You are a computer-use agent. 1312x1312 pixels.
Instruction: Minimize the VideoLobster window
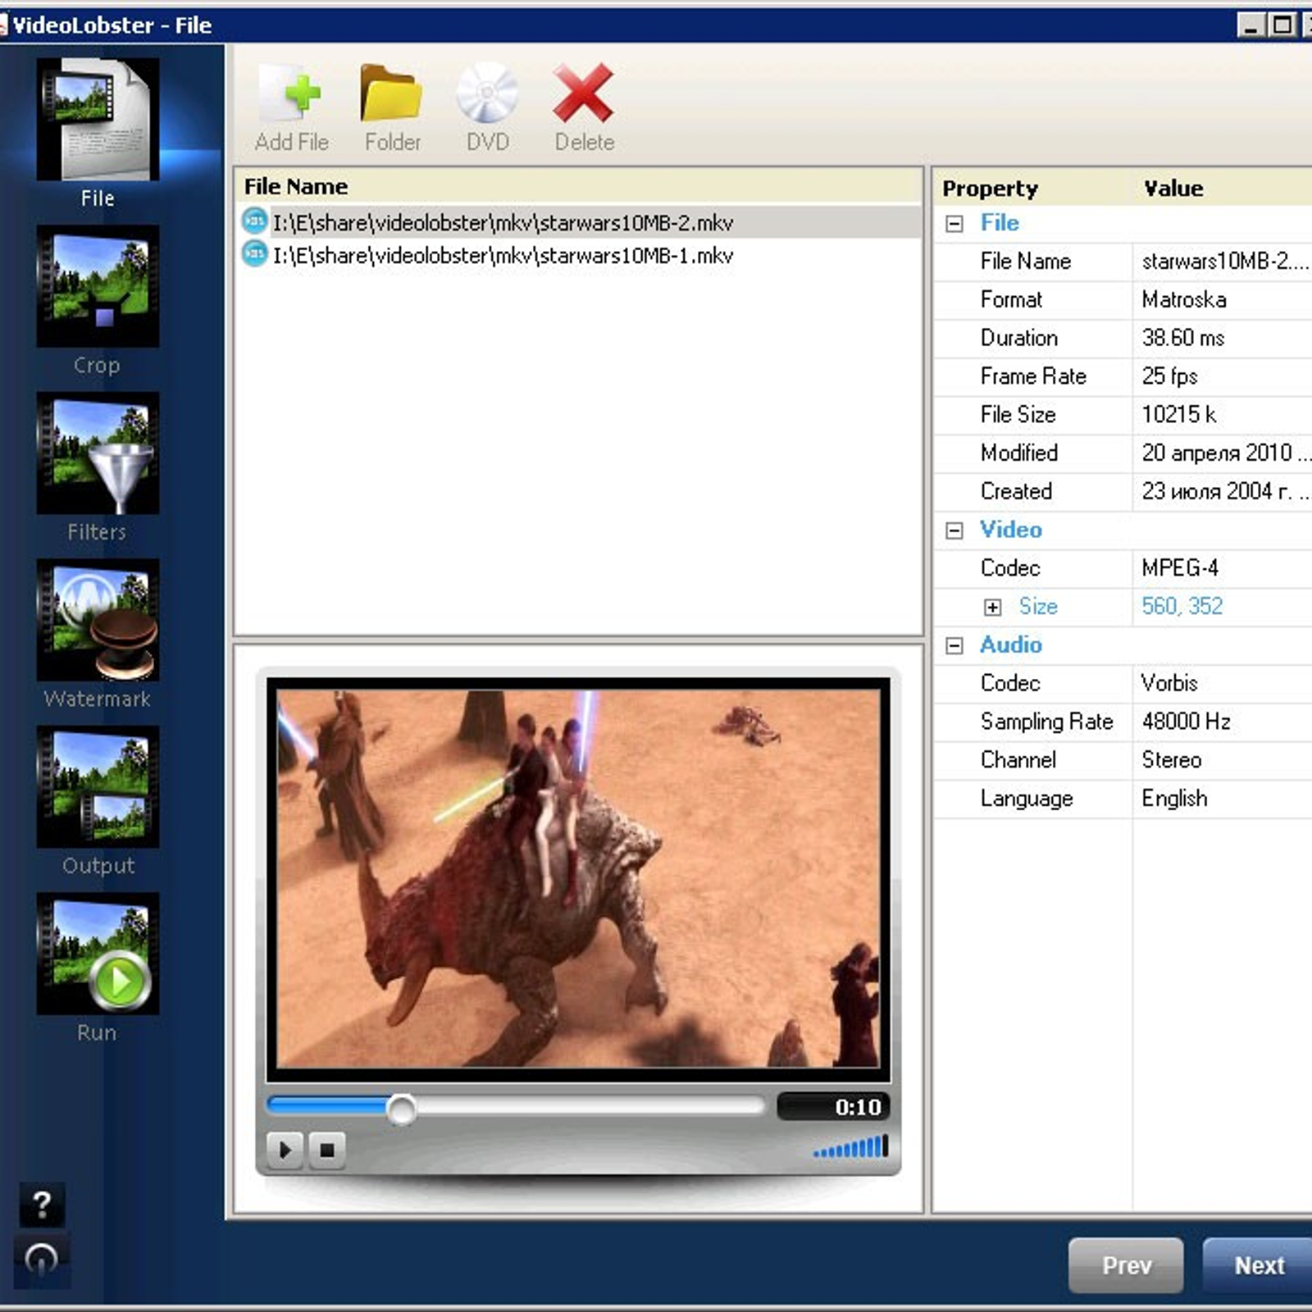pyautogui.click(x=1250, y=25)
